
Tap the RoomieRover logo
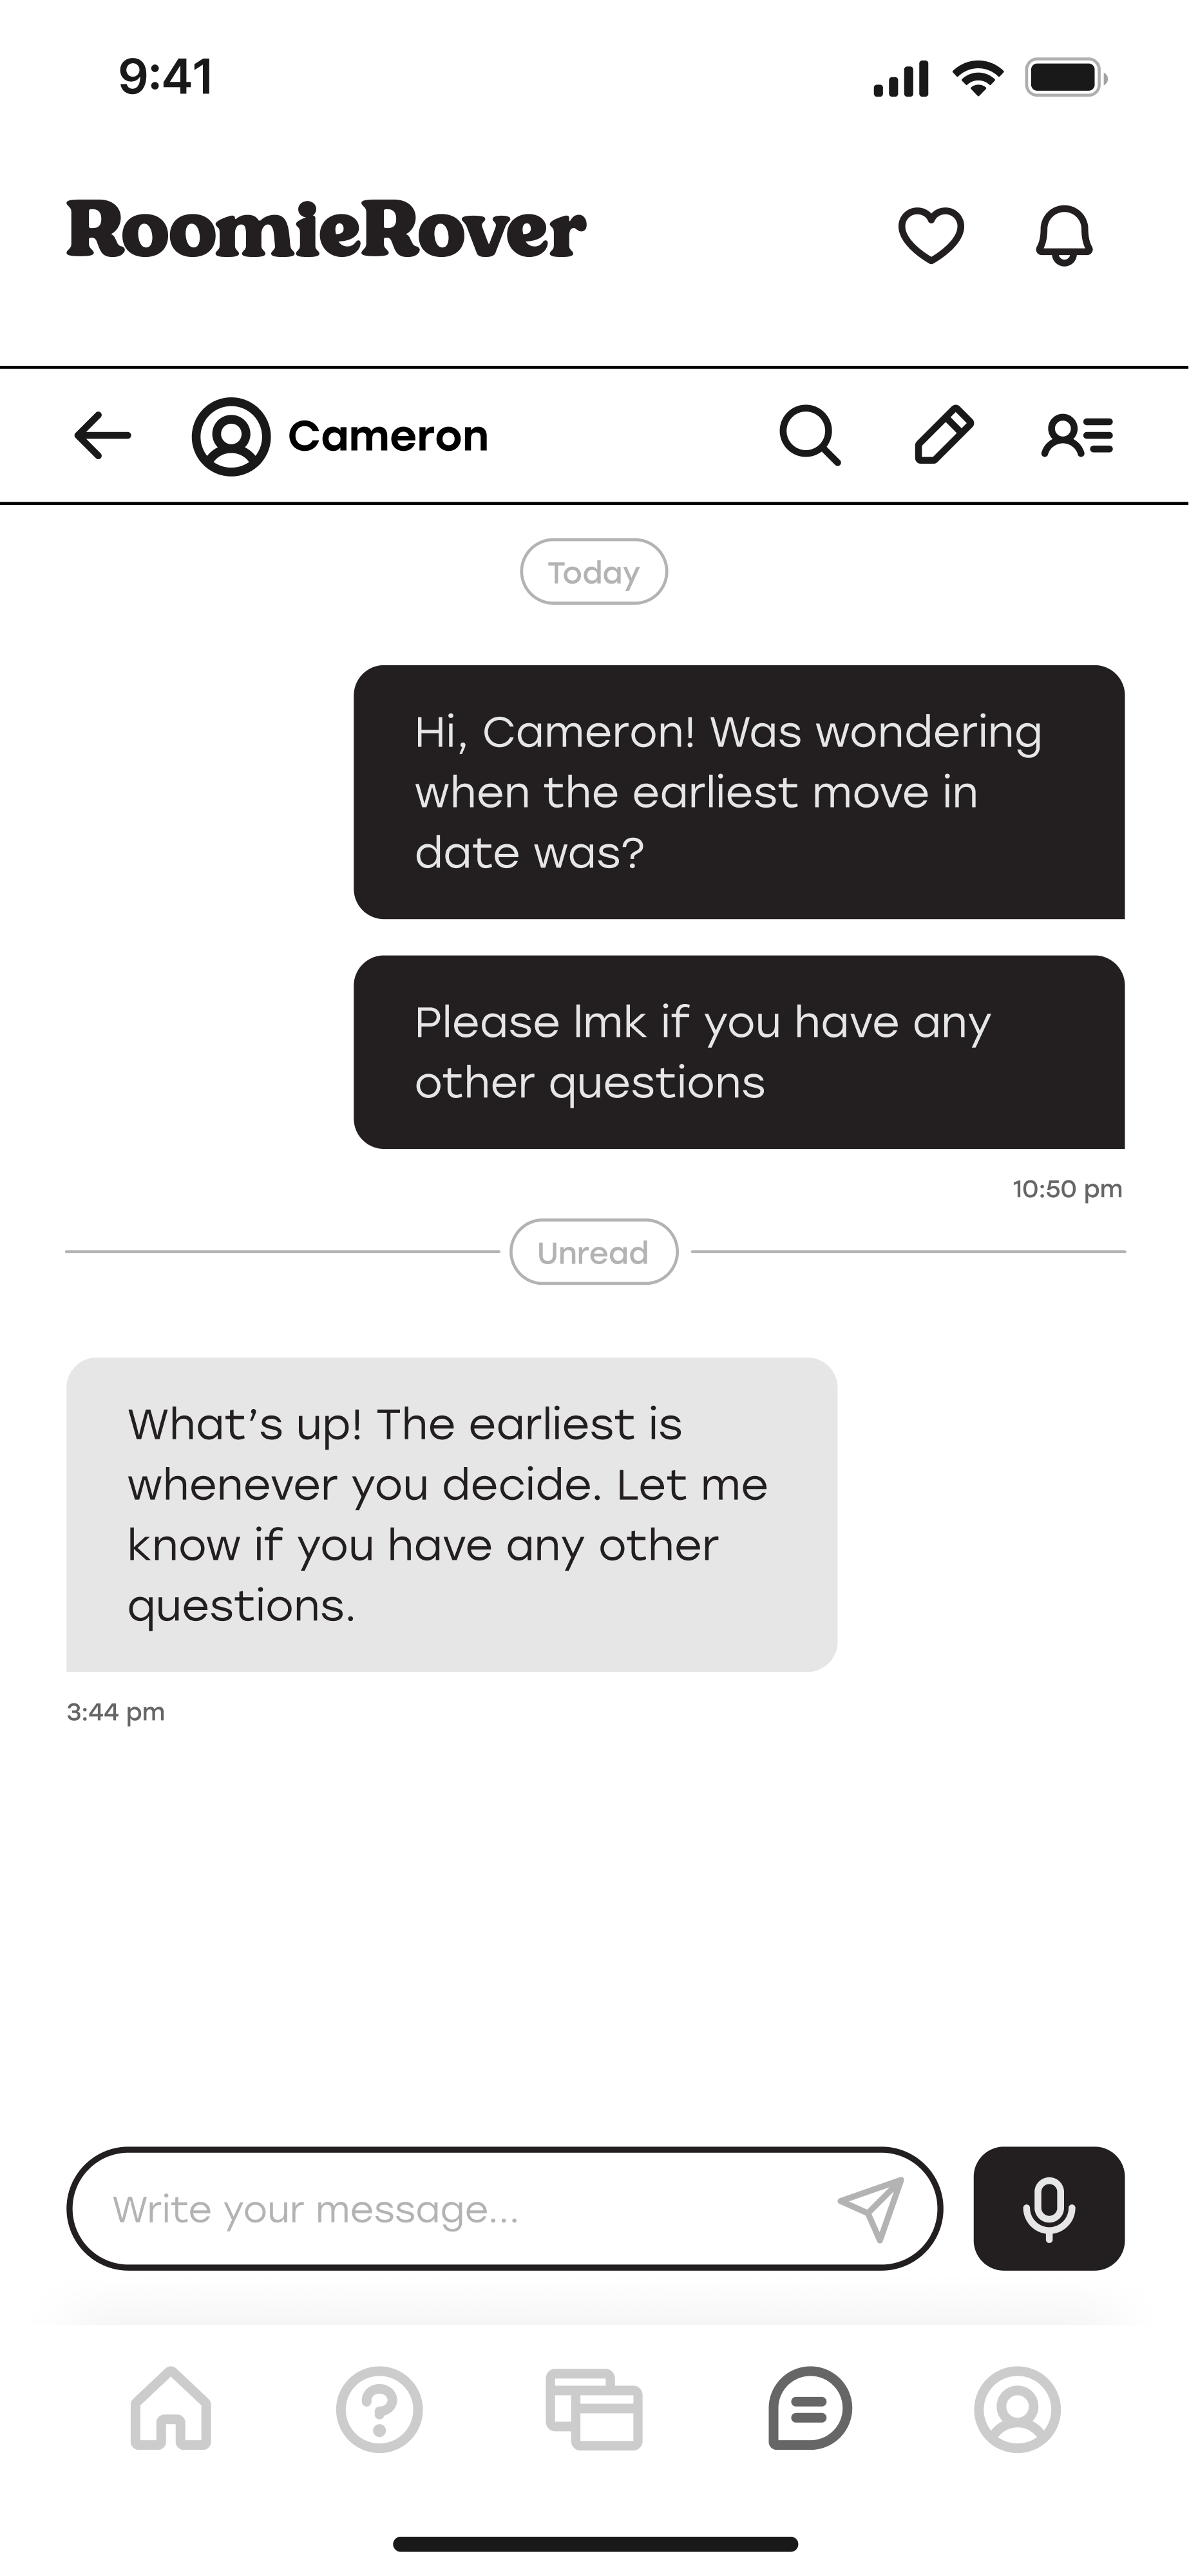coord(326,230)
